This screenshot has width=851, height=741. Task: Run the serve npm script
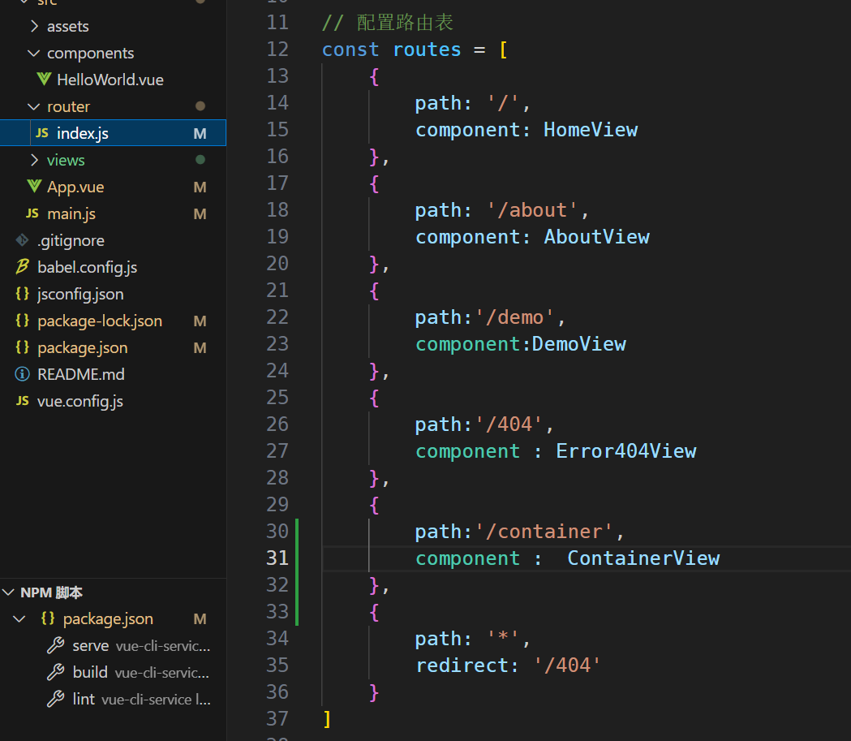[90, 645]
